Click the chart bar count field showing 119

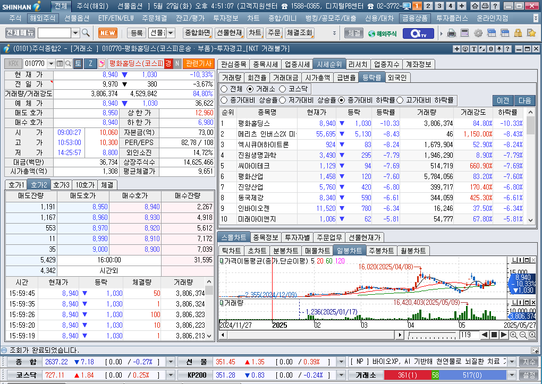tap(469, 335)
